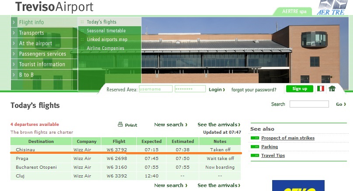The width and height of the screenshot is (353, 191).
Task: Click the Login link
Action: click(x=217, y=90)
